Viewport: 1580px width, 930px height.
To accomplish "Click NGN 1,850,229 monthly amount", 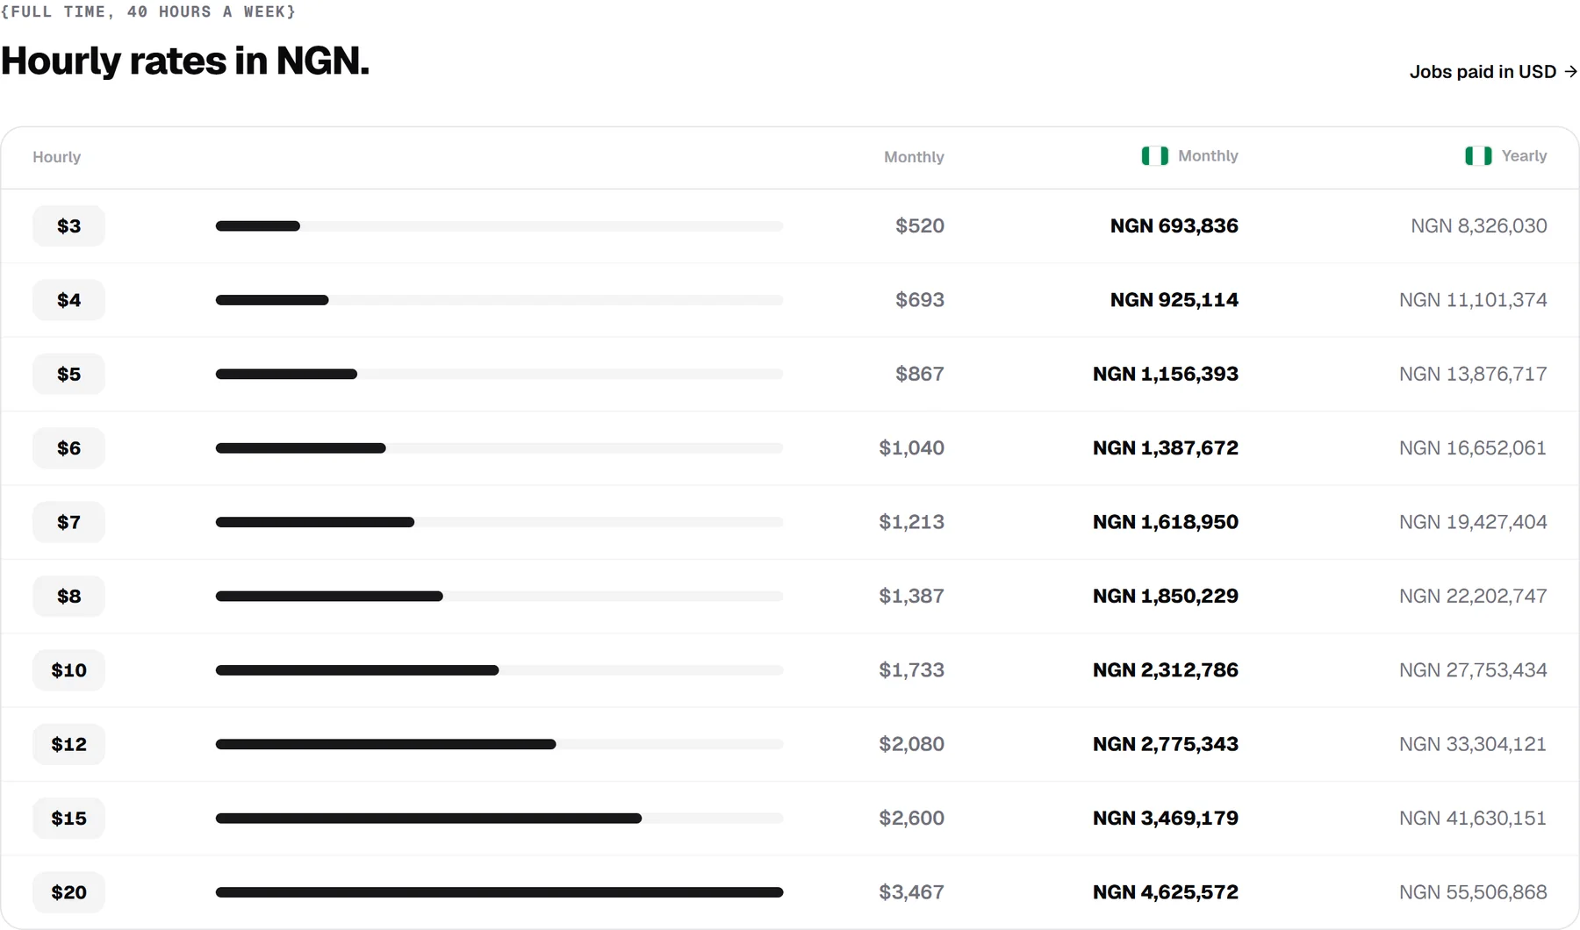I will click(x=1166, y=596).
